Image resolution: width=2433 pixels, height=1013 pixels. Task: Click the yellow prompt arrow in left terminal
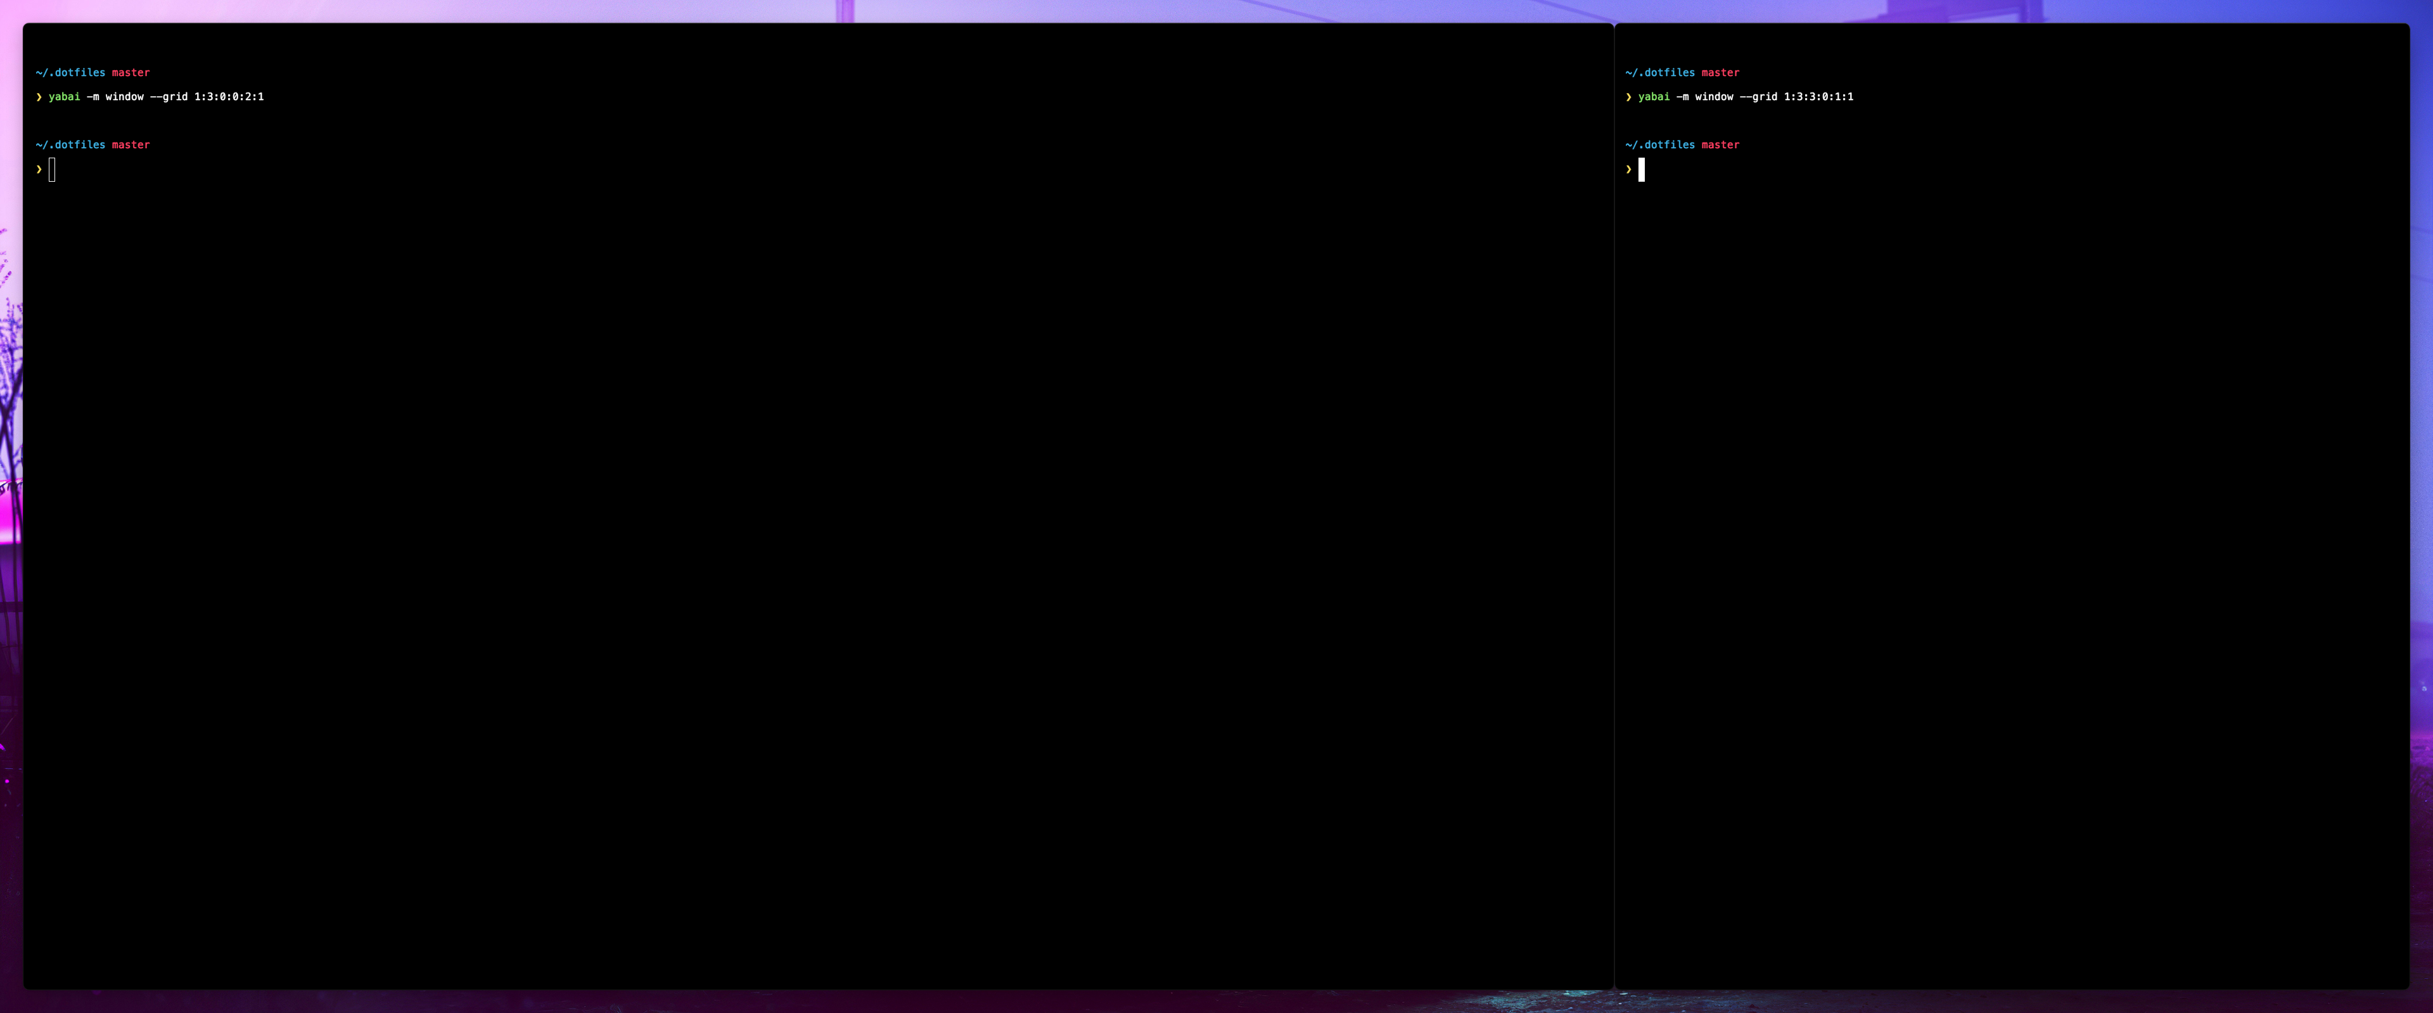coord(39,168)
